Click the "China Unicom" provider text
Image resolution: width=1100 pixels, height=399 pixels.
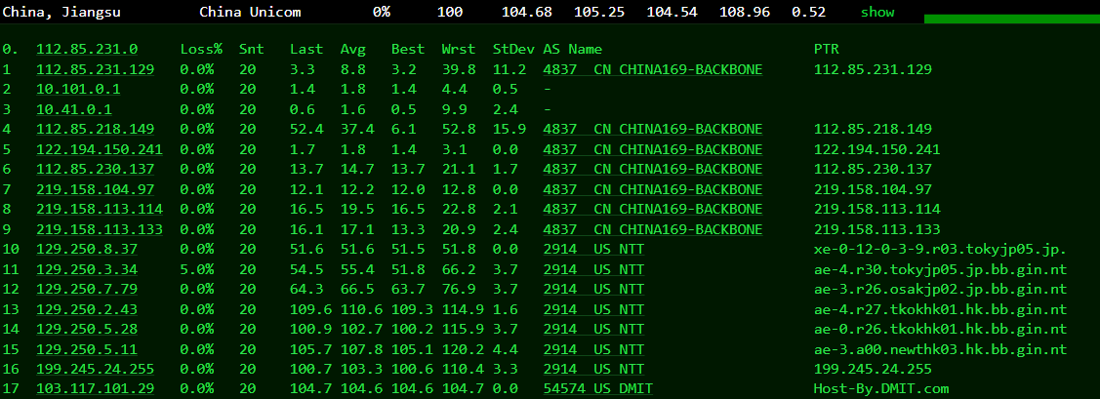click(x=251, y=12)
